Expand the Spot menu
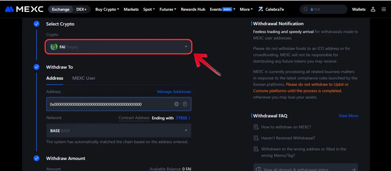The image size is (391, 171). click(x=149, y=9)
